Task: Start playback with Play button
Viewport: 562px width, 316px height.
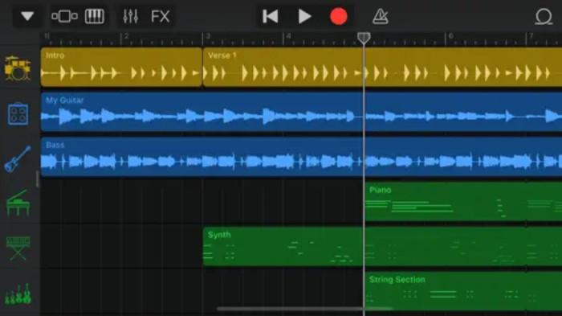Action: (x=304, y=16)
